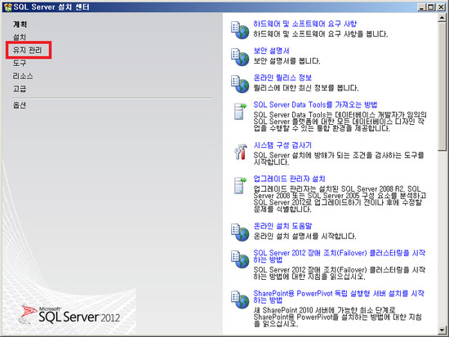Click the scrollbar down arrow
Viewport: 449px width, 337px height.
pyautogui.click(x=442, y=330)
